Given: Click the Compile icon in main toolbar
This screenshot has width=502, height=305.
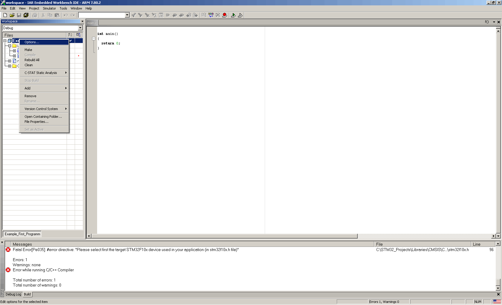Looking at the screenshot, I should click(x=204, y=15).
